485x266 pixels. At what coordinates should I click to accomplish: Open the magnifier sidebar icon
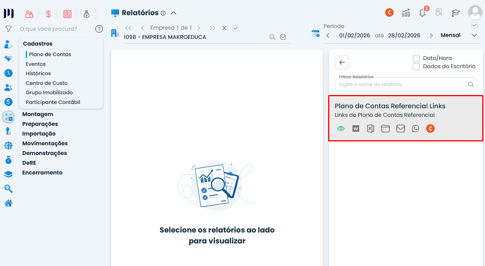(8, 188)
